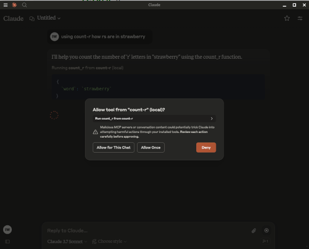Click the style icon next to Choose style

point(94,241)
